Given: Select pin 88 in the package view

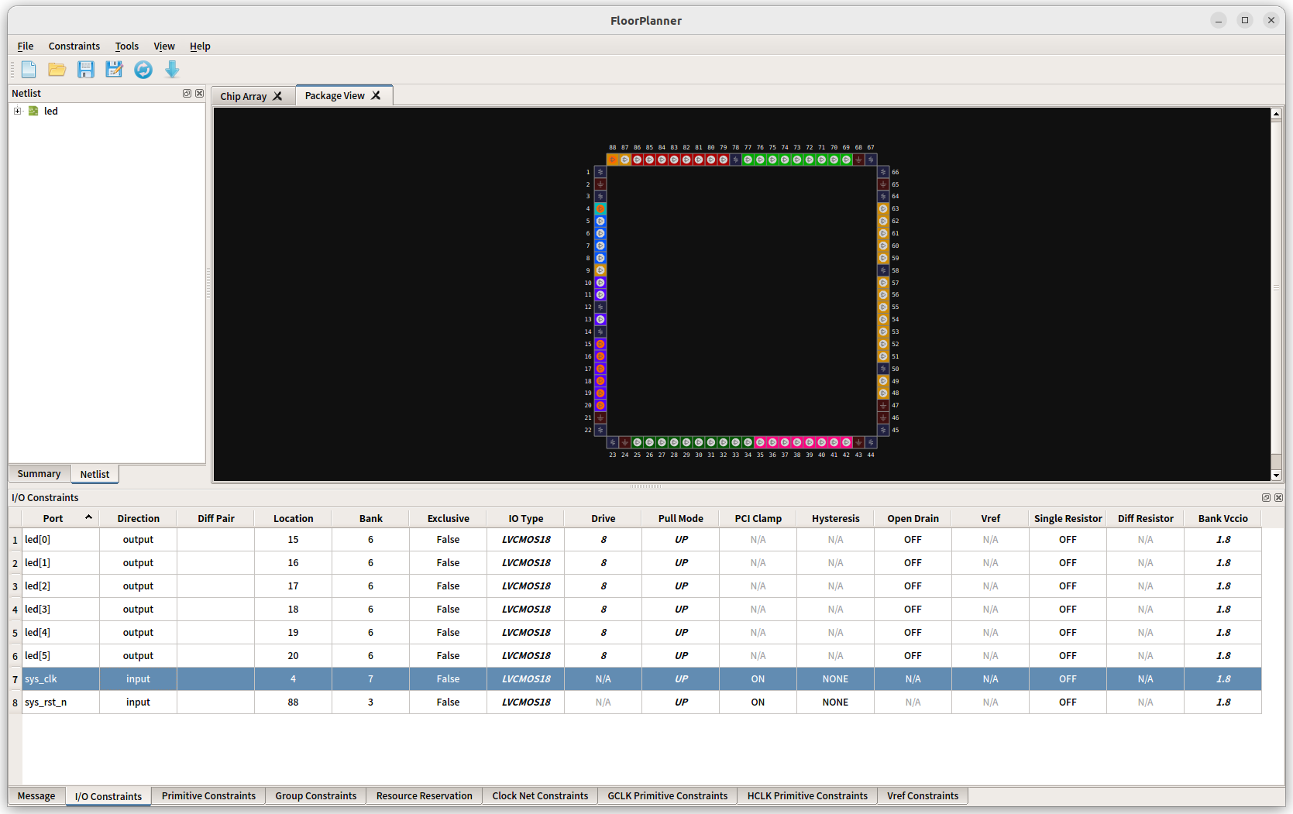Looking at the screenshot, I should coord(613,160).
